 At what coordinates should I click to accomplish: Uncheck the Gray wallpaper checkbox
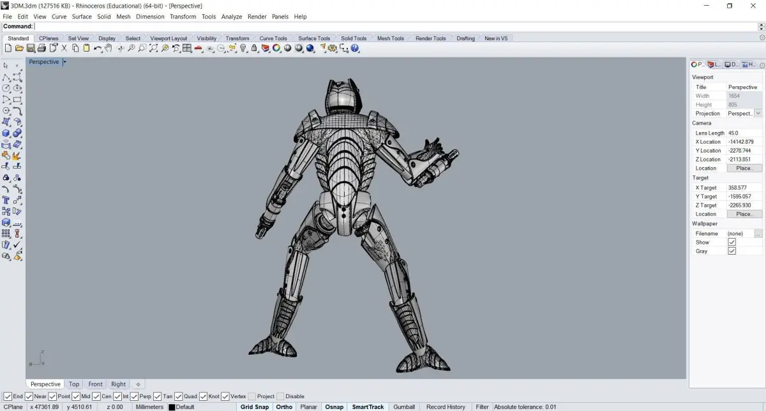(x=732, y=251)
